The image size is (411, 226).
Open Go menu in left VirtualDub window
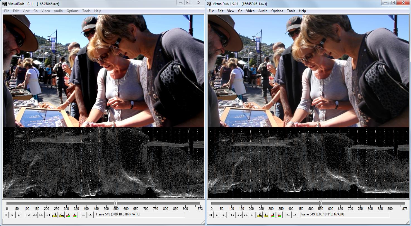click(35, 11)
